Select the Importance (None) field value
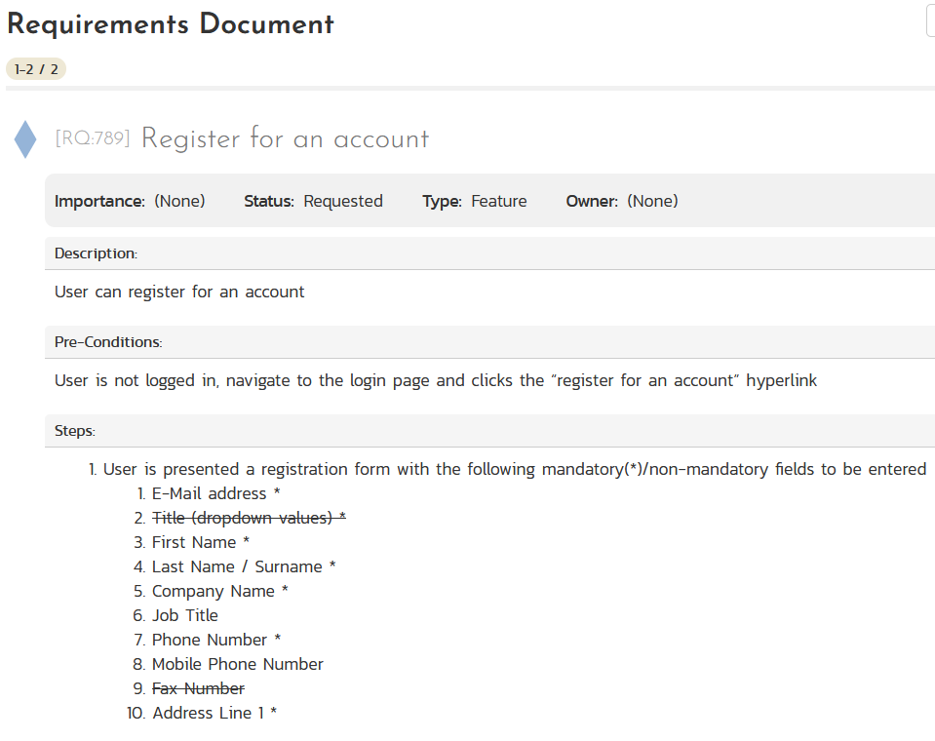Screen dimensions: 935x741 point(179,202)
